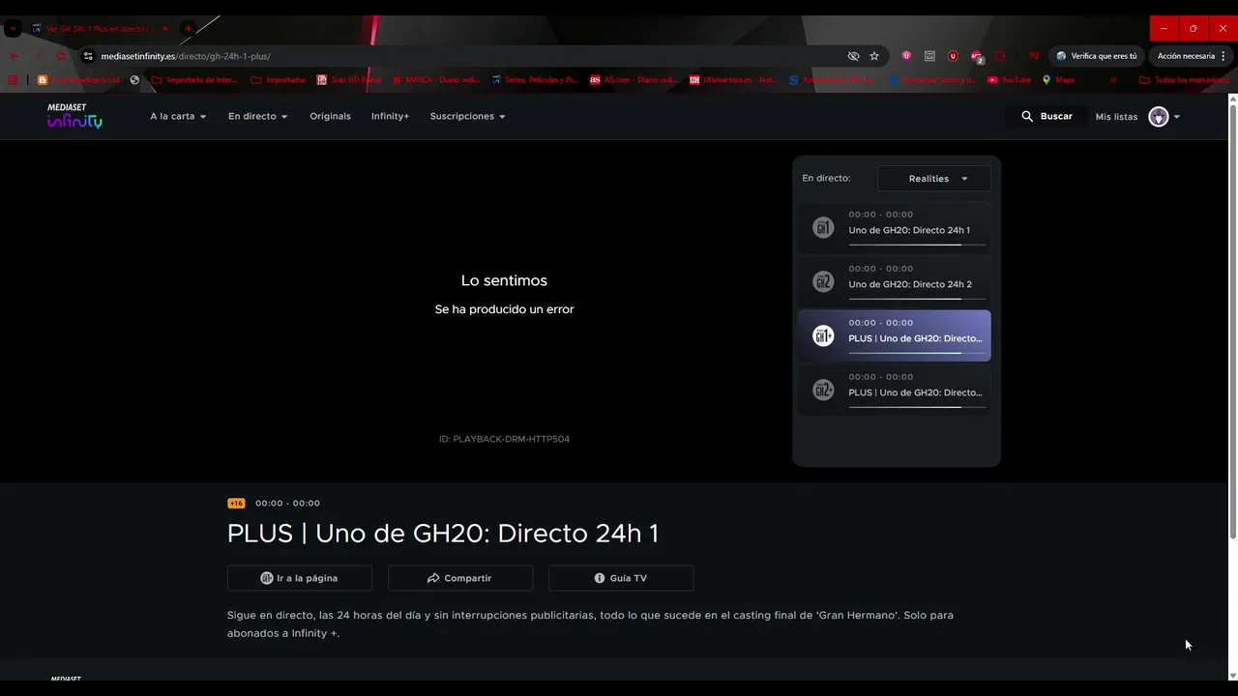Click the crossed-eye tracking protection icon
This screenshot has width=1238, height=696.
click(x=853, y=56)
